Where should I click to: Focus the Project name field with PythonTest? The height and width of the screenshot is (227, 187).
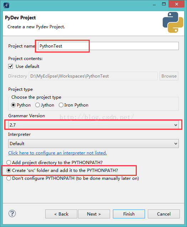[x=108, y=46]
